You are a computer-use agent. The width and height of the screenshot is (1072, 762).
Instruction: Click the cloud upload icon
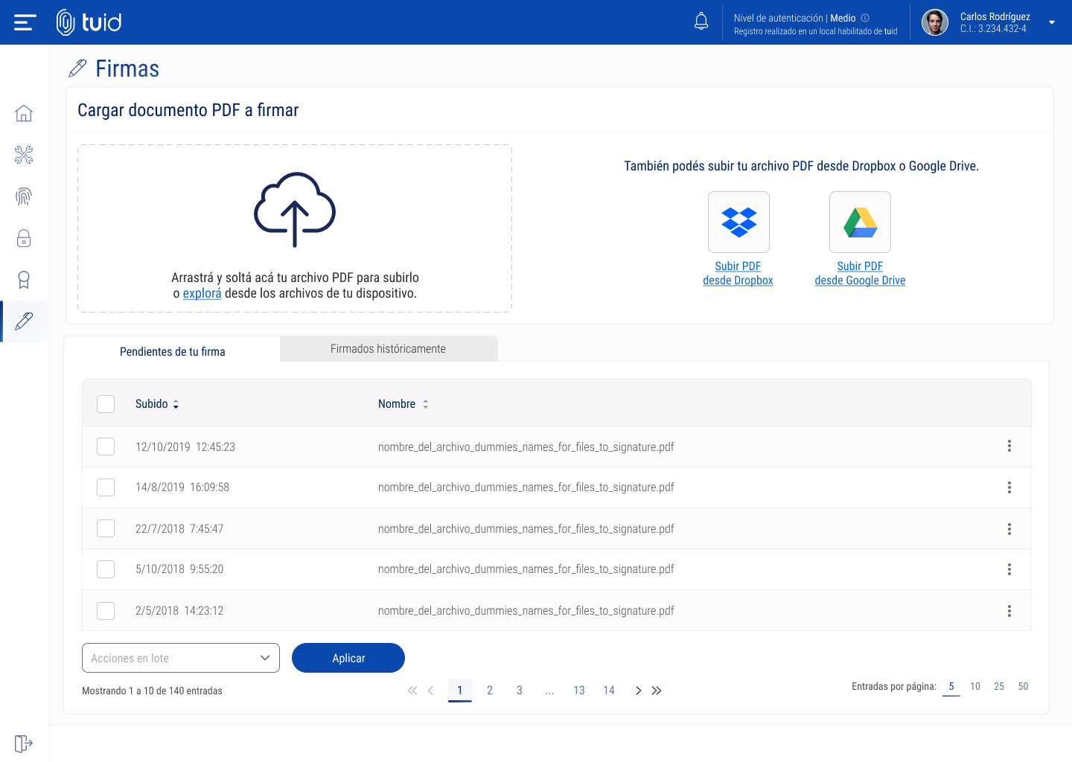[x=295, y=210]
